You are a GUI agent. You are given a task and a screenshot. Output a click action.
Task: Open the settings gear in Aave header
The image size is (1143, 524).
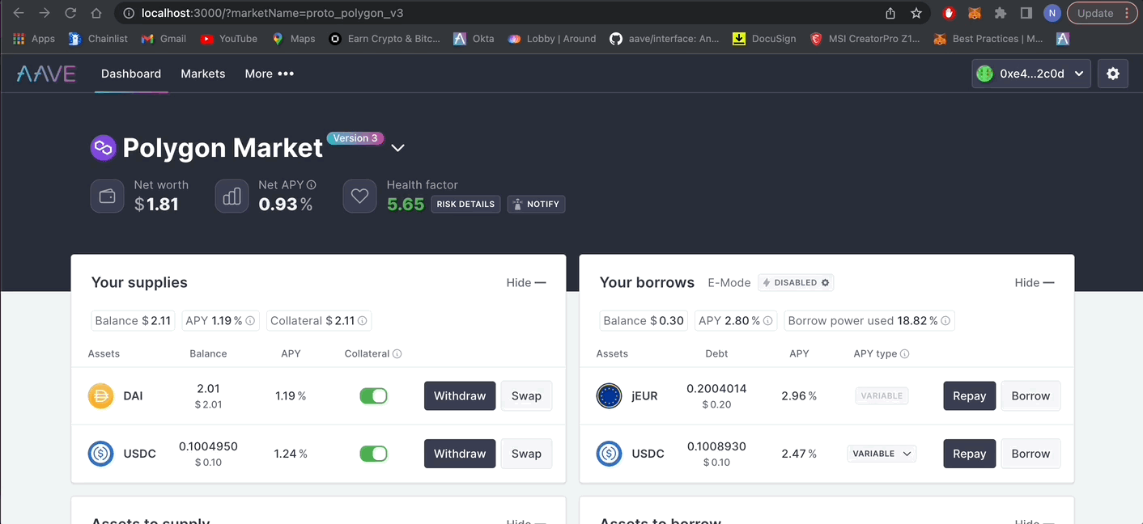1113,74
